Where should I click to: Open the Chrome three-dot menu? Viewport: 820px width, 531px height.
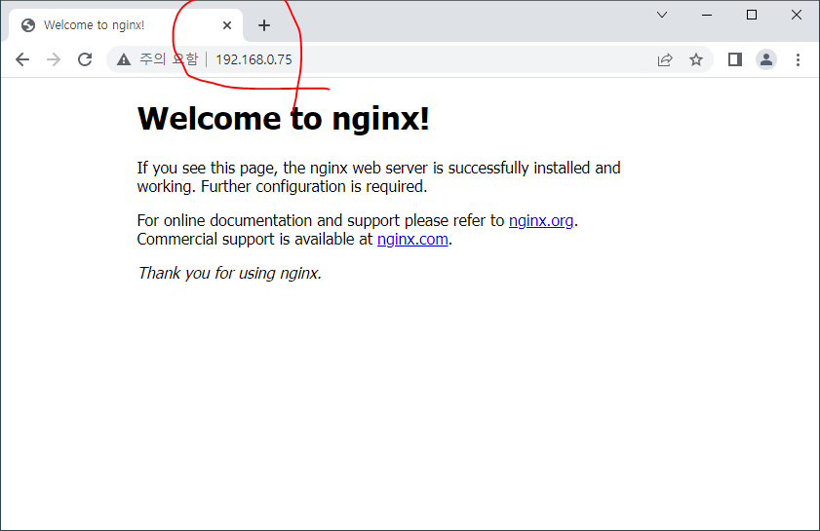coord(798,59)
